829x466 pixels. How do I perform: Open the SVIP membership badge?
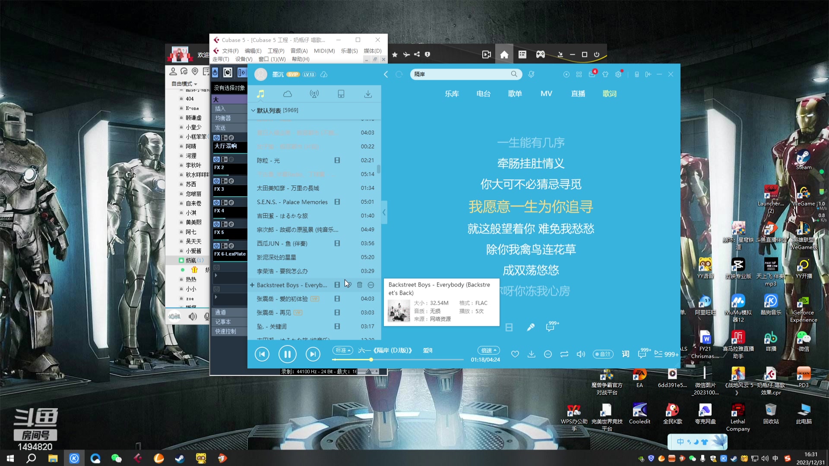point(293,74)
